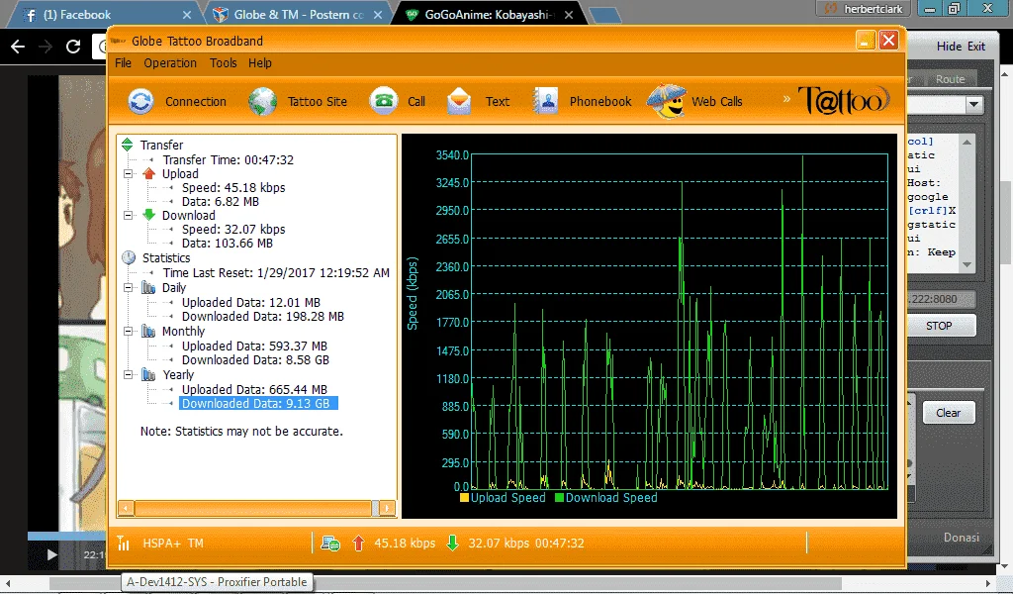Minimize the Globe Tattoo Broadband window
Screen dimensions: 1013x594
click(x=866, y=41)
